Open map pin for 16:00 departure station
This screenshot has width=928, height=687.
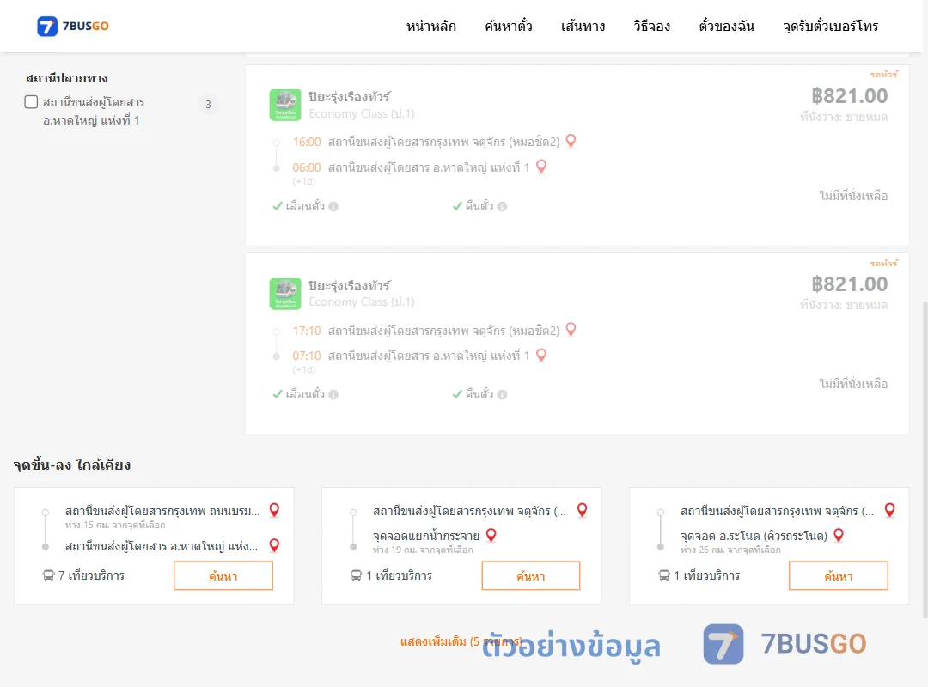(x=571, y=141)
